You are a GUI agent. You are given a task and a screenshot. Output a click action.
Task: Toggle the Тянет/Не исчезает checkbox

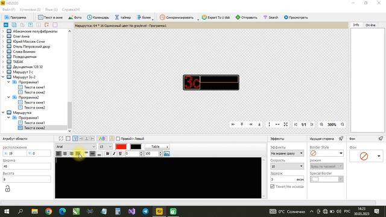272,186
